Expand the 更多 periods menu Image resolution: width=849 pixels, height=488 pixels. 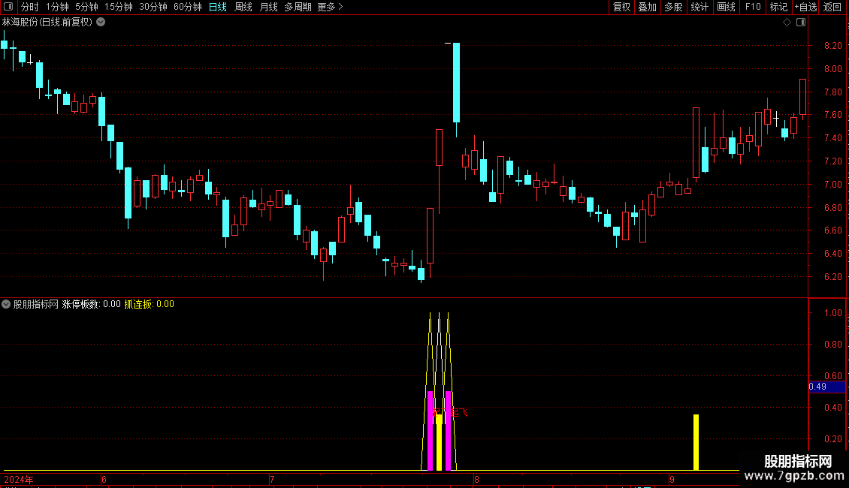(331, 7)
